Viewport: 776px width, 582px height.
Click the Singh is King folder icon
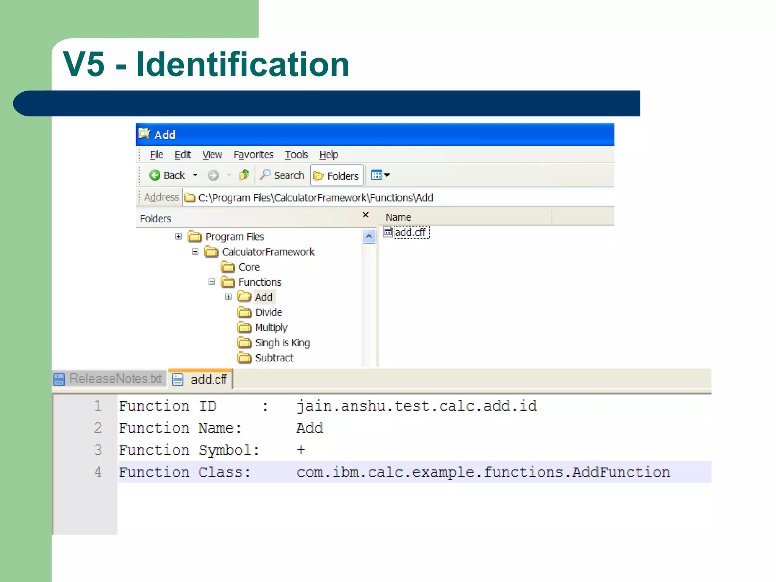pos(244,343)
